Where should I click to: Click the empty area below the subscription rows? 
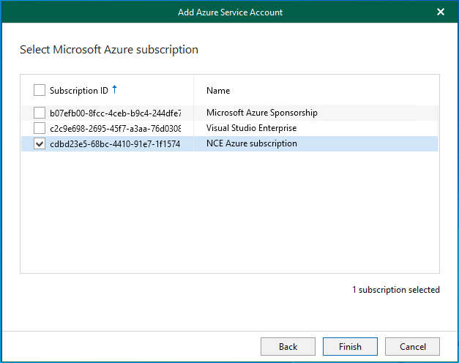(x=229, y=212)
